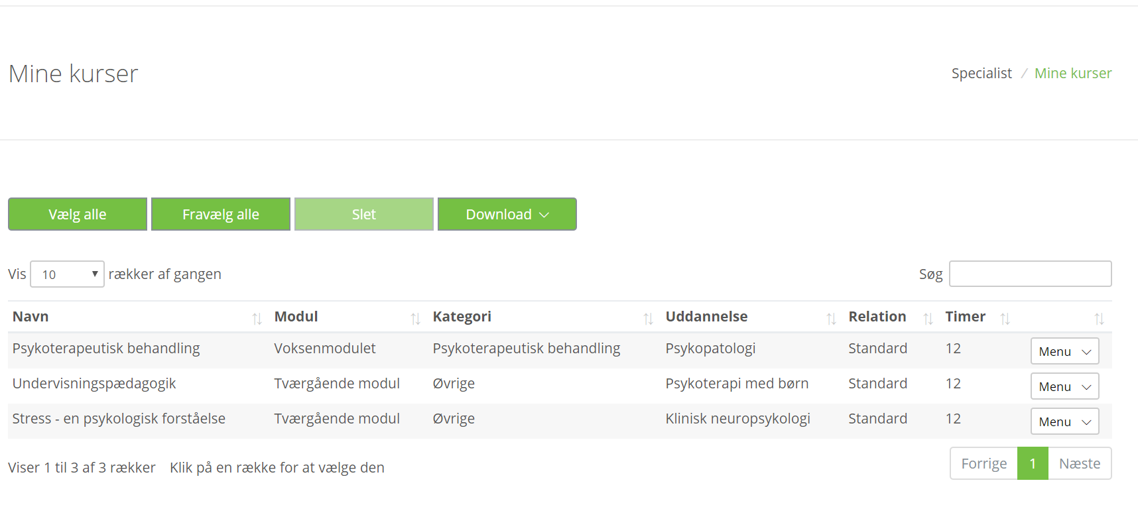Sort table by Navn column arrows
Viewport: 1138px width, 507px height.
tap(257, 319)
